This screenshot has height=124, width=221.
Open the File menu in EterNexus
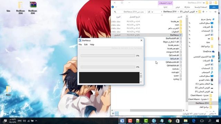80,44
